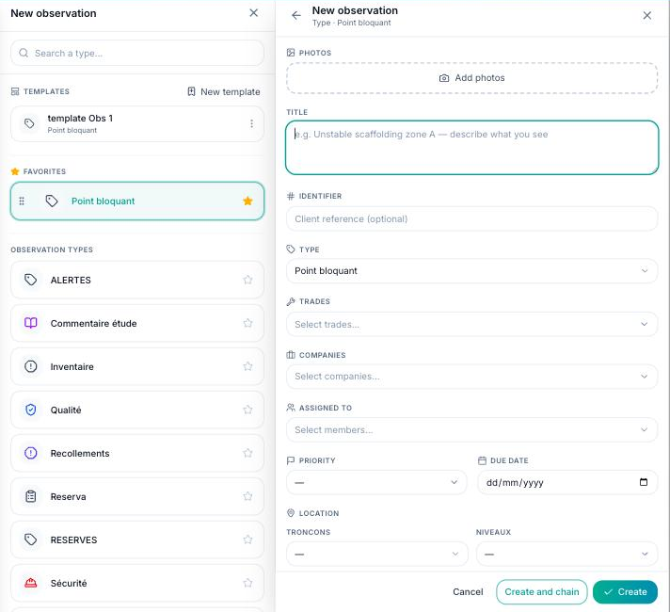The image size is (670, 612).
Task: Expand the Type dropdown showing Point bloquant
Action: (471, 271)
